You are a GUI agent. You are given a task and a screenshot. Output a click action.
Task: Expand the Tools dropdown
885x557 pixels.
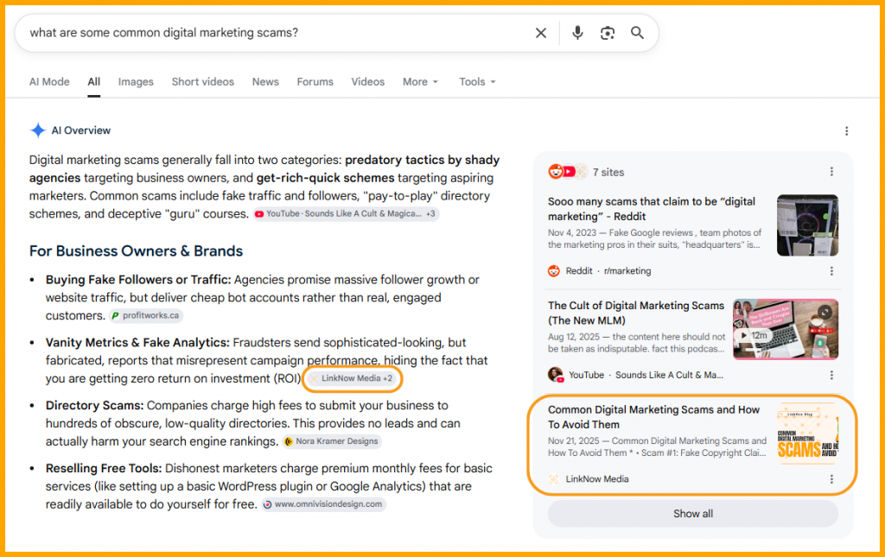tap(477, 82)
